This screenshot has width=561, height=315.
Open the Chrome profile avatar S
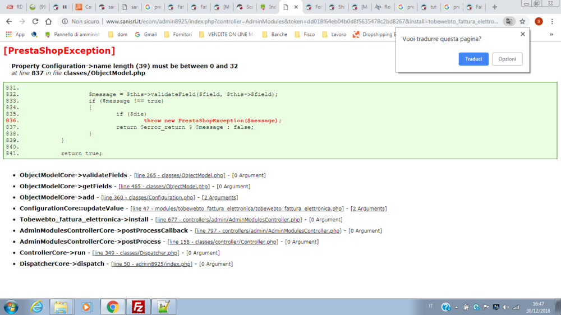pyautogui.click(x=539, y=21)
